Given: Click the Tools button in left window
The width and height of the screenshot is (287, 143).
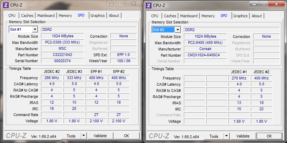Looking at the screenshot, I should (x=71, y=136).
